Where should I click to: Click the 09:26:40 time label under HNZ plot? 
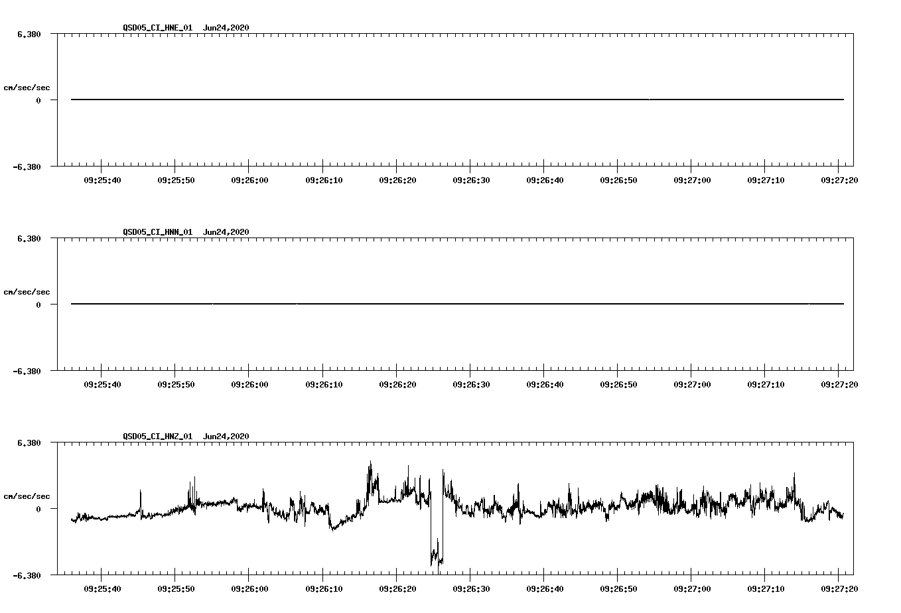pyautogui.click(x=545, y=588)
